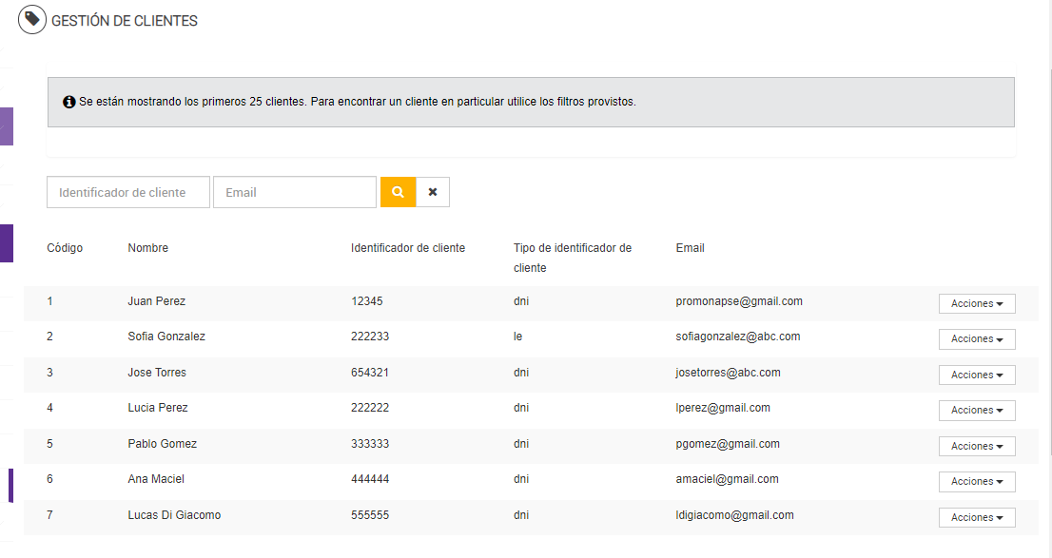Show Acciones options for Lucas Di Giacomo

coord(977,518)
